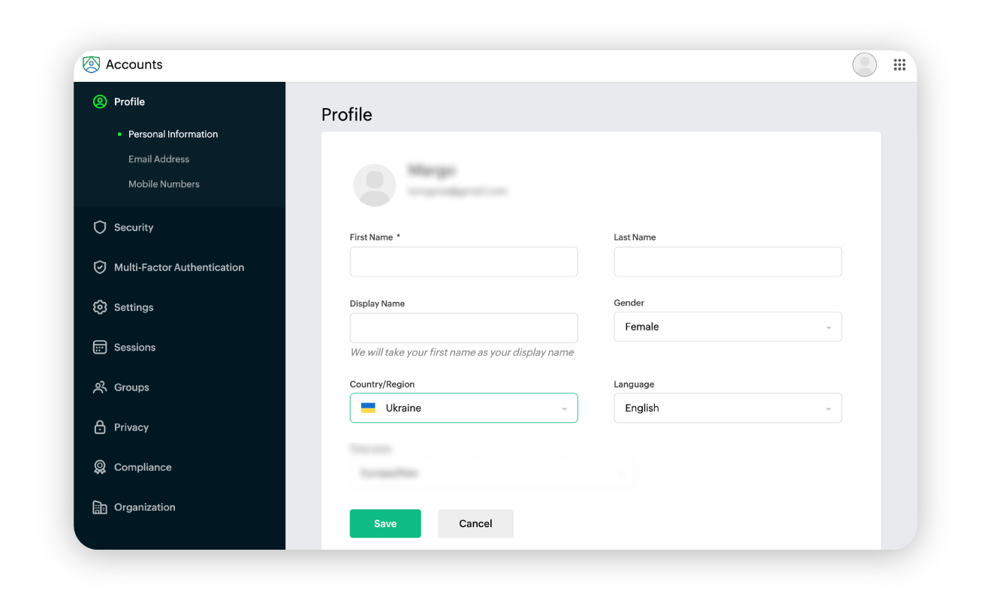Select the Organization building icon
The height and width of the screenshot is (597, 989).
[x=100, y=507]
